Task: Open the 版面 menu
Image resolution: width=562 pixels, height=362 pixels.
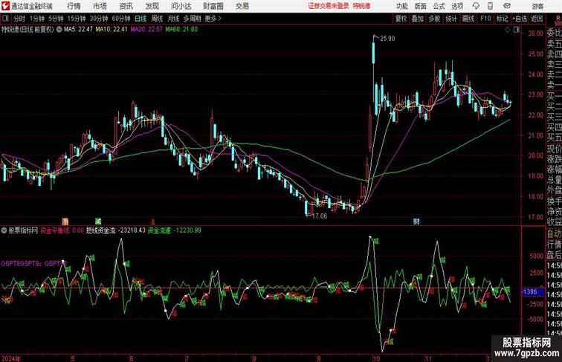Action: 420,6
